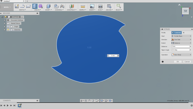
Task: Open the canvas 5 mm distance dropdown arrow
Action: (x=118, y=56)
